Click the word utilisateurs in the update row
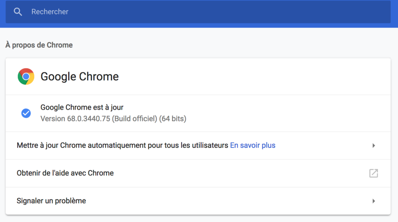 [210, 145]
